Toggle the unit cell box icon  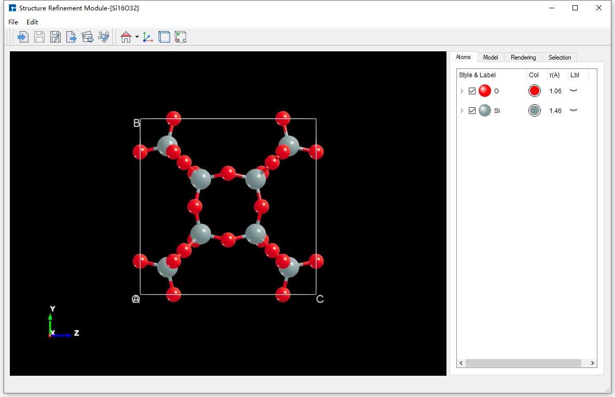coord(164,36)
